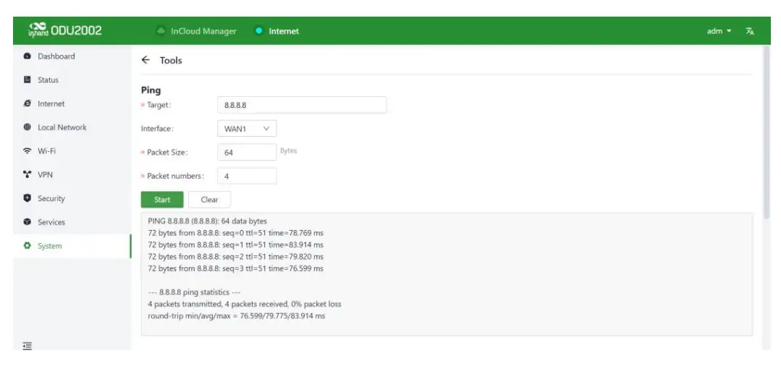Select the System menu item
The image size is (781, 374).
(72, 246)
